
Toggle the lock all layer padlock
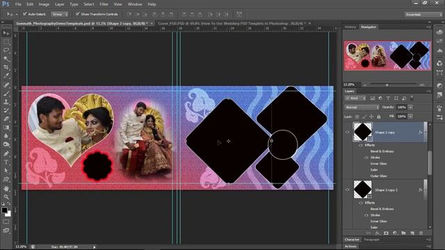tap(378, 117)
